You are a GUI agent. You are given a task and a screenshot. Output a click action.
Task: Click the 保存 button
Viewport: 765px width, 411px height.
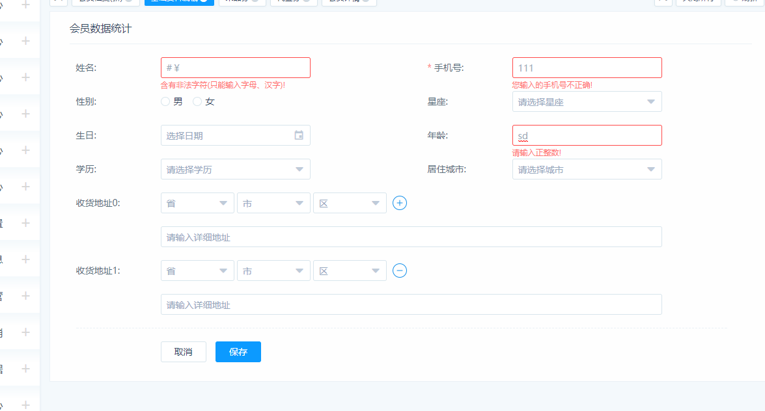point(238,352)
